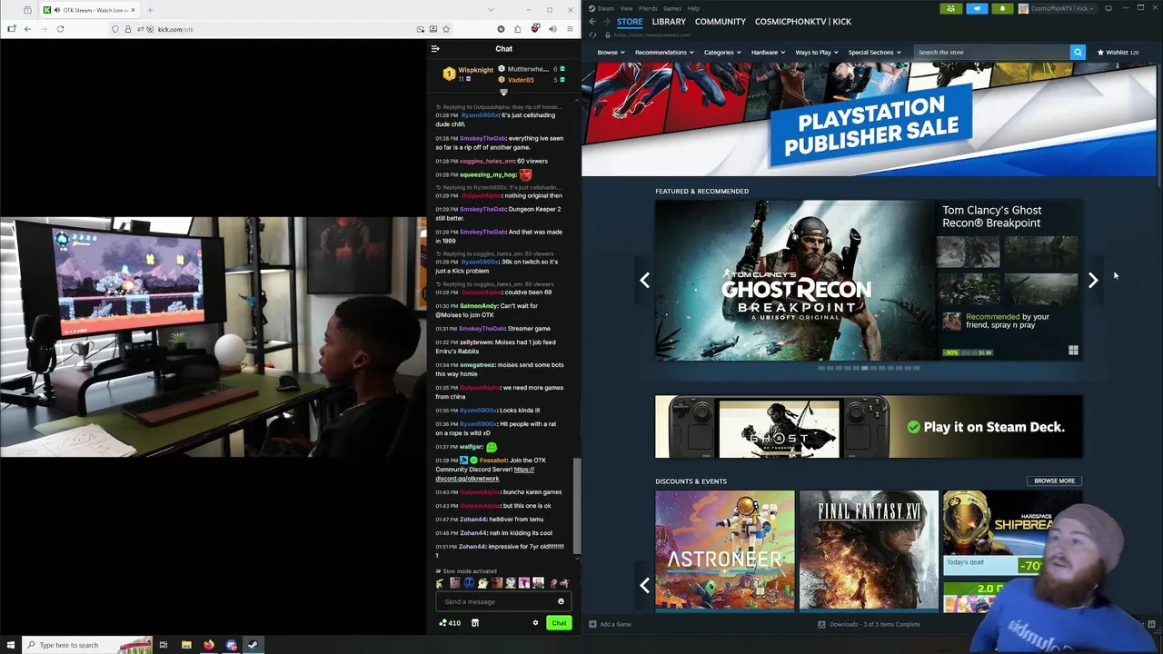This screenshot has height=654, width=1163.
Task: Open the Games menu in Steam
Action: 672,8
